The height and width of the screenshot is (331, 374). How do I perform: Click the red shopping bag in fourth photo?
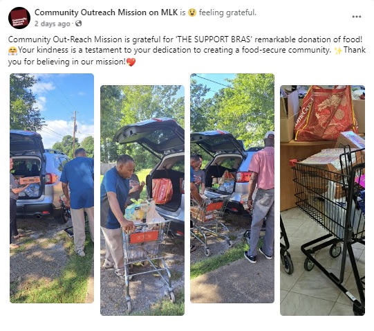coord(326,113)
